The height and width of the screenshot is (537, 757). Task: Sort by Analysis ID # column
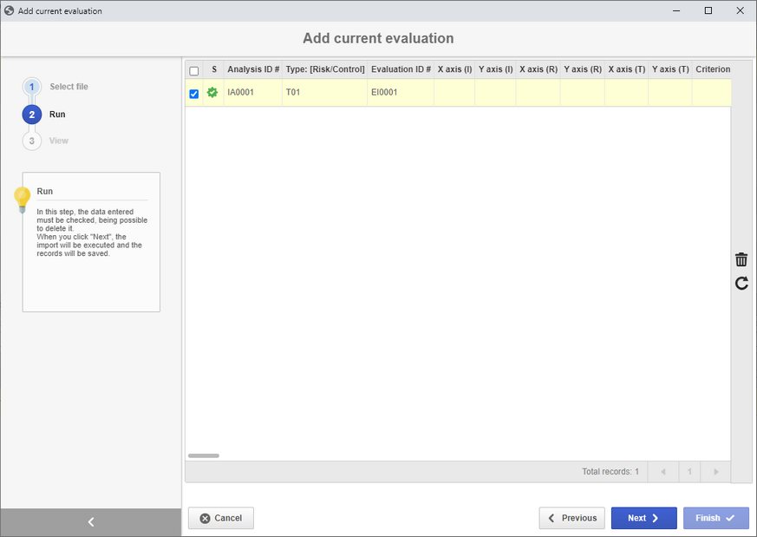click(253, 69)
